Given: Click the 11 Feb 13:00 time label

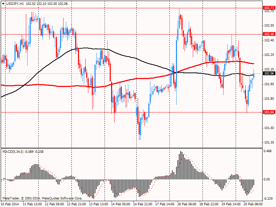Looking at the screenshot, I should (x=32, y=204).
